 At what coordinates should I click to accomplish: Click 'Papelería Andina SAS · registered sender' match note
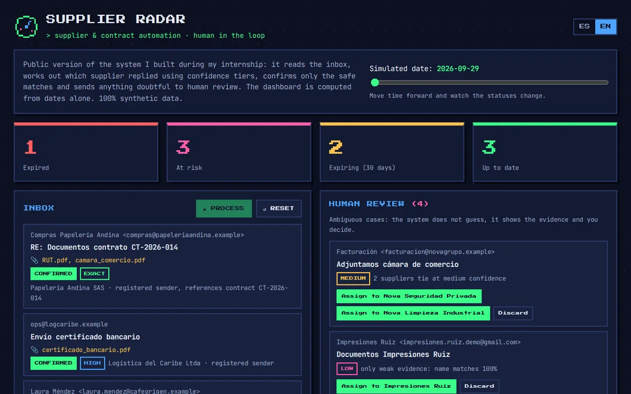pyautogui.click(x=159, y=293)
